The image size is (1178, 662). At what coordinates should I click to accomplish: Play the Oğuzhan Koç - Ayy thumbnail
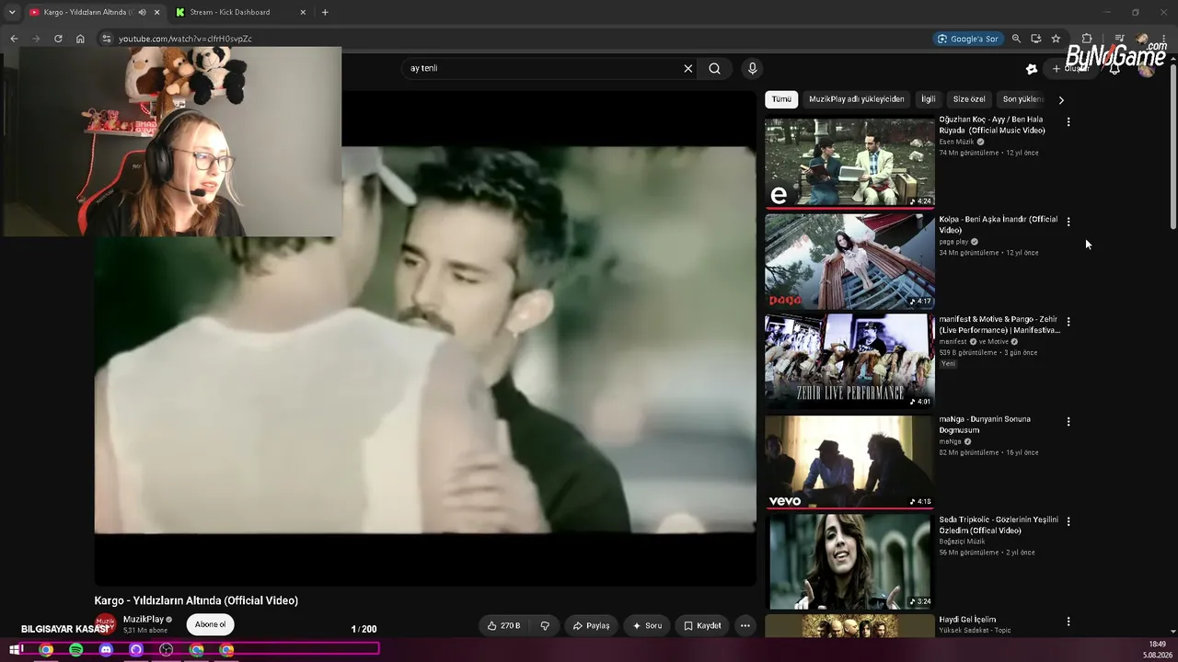tap(849, 162)
